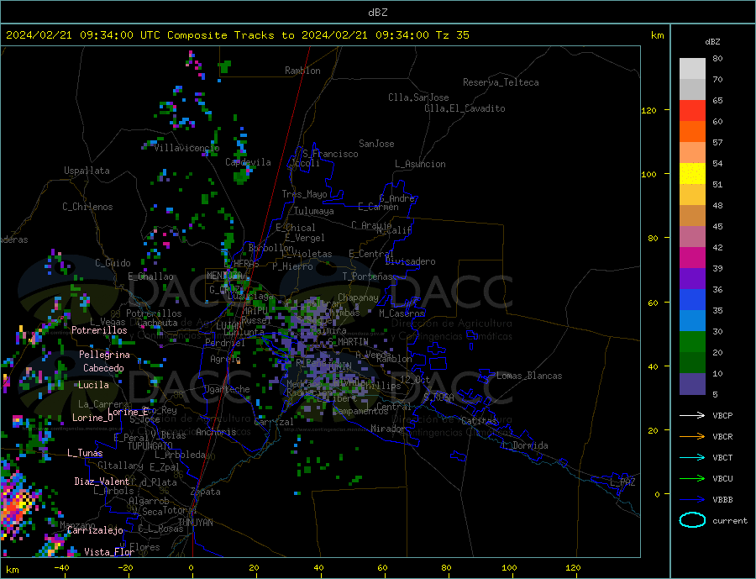Click the Zapata label
This screenshot has height=579, width=756.
pos(206,492)
